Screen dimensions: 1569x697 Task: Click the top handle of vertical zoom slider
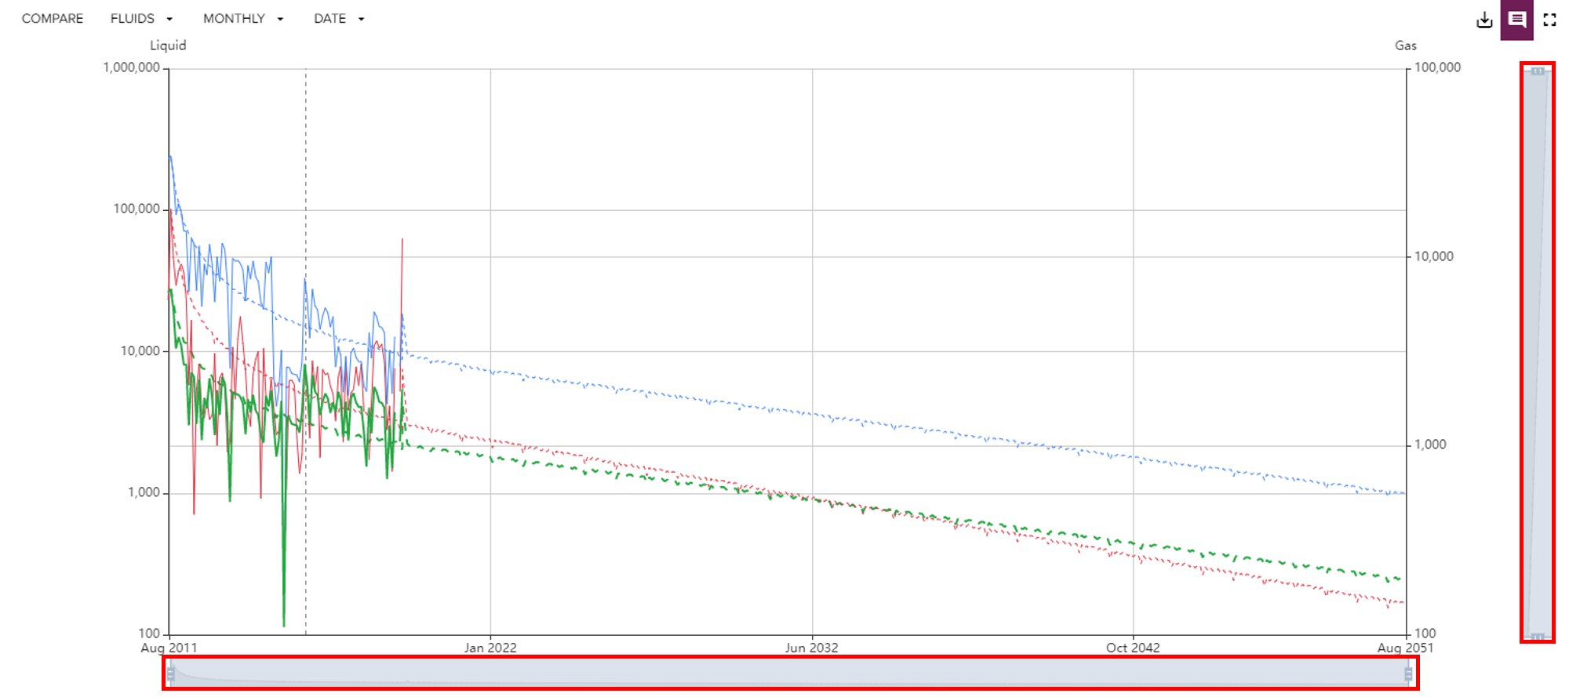[1538, 71]
